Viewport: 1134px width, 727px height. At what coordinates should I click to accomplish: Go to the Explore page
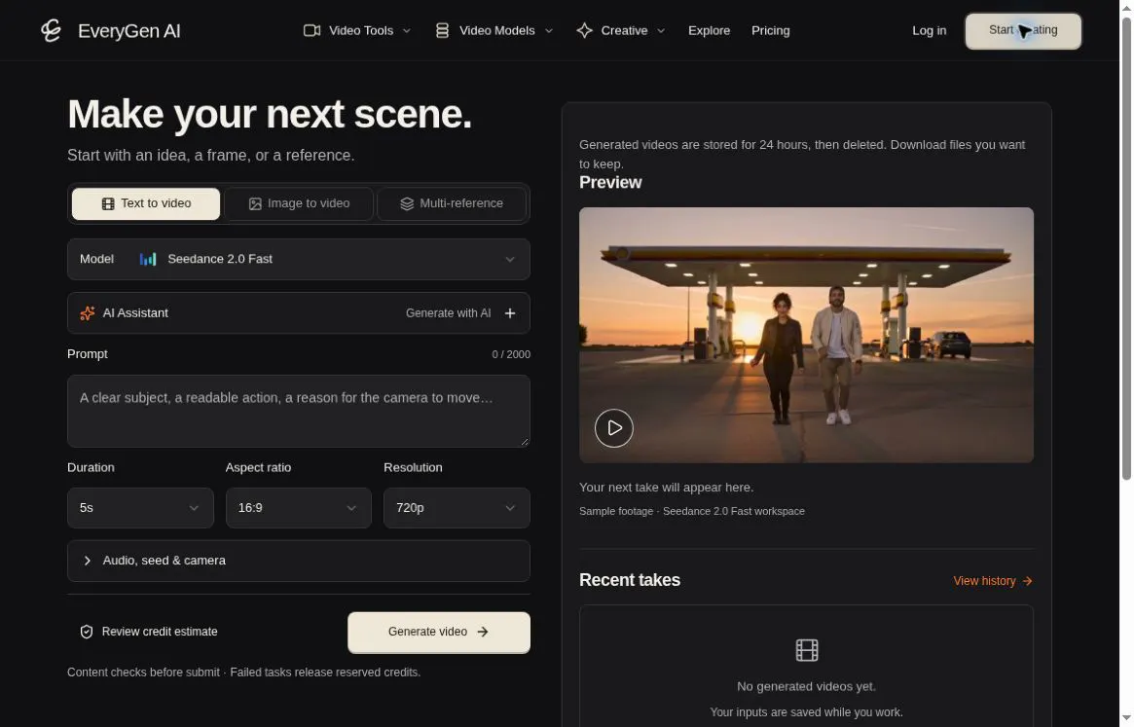point(709,30)
